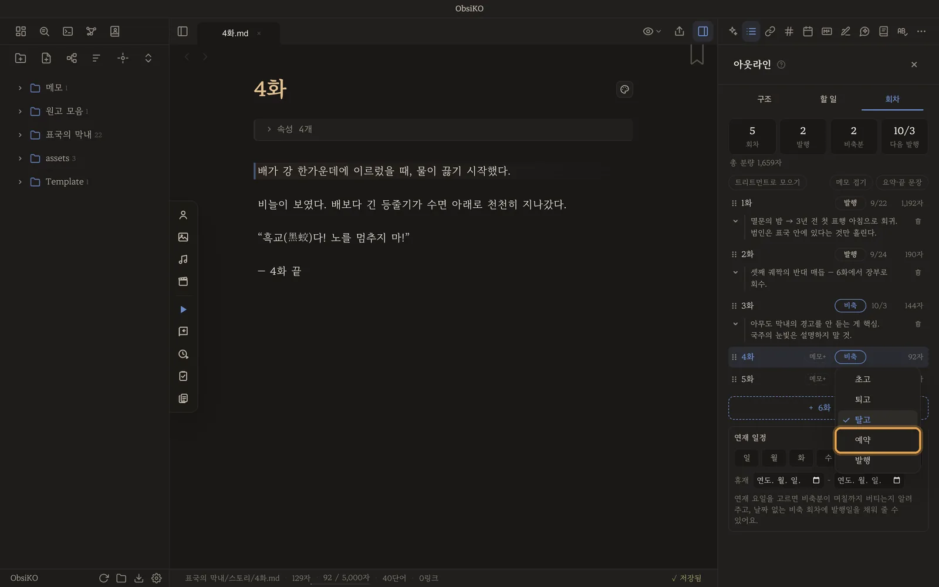Click the search magnifier icon in the sidebar header
Image resolution: width=939 pixels, height=587 pixels.
pos(44,31)
